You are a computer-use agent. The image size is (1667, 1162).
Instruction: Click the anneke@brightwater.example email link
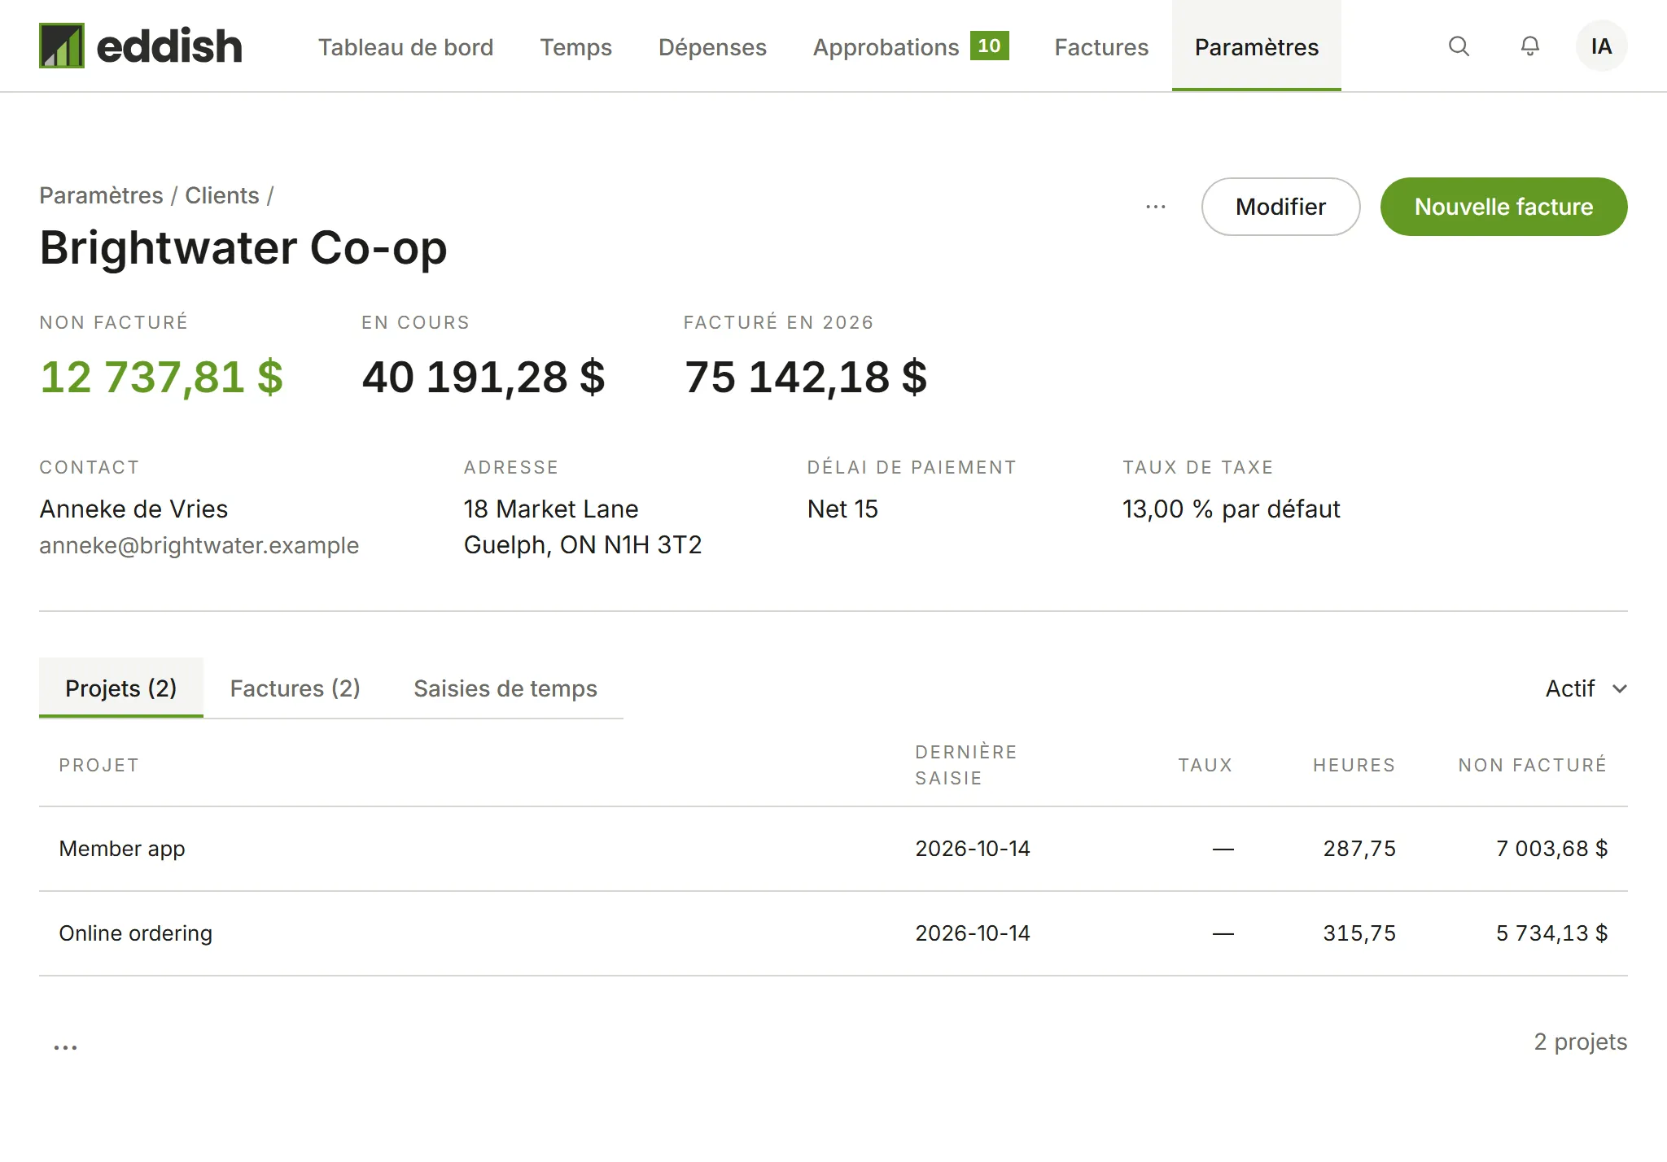pos(199,545)
